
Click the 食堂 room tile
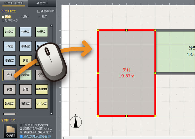click(x=9, y=89)
